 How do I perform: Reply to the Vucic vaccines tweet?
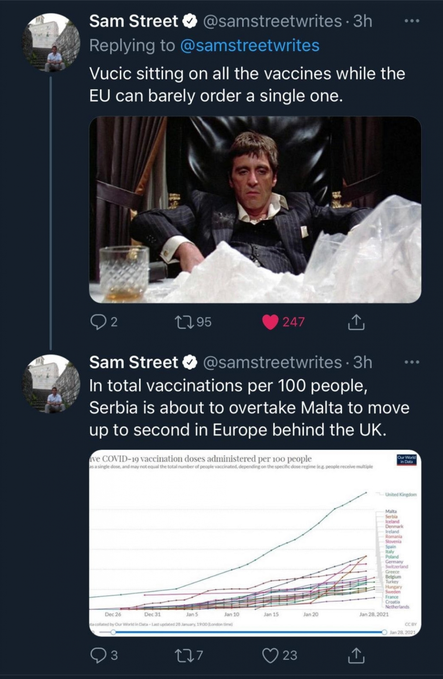[97, 322]
